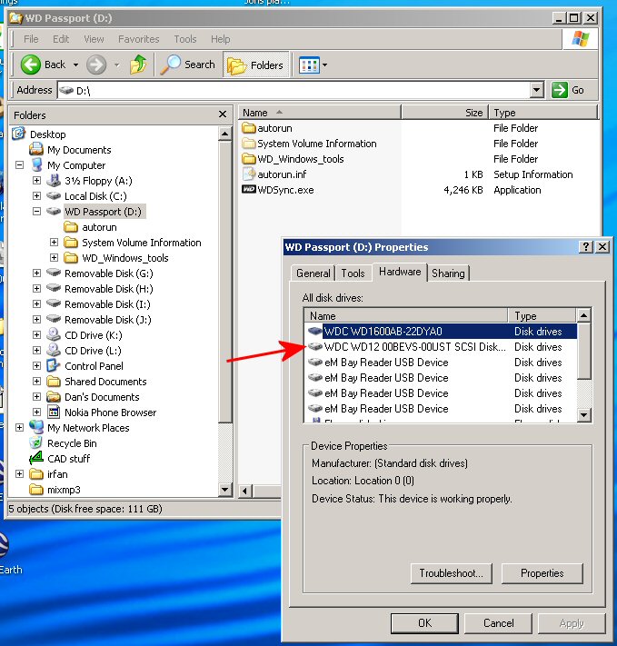
Task: Switch to the Sharing tab
Action: (x=448, y=273)
